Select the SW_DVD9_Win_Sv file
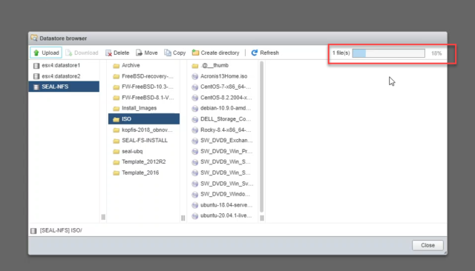The width and height of the screenshot is (475, 271). 223,184
